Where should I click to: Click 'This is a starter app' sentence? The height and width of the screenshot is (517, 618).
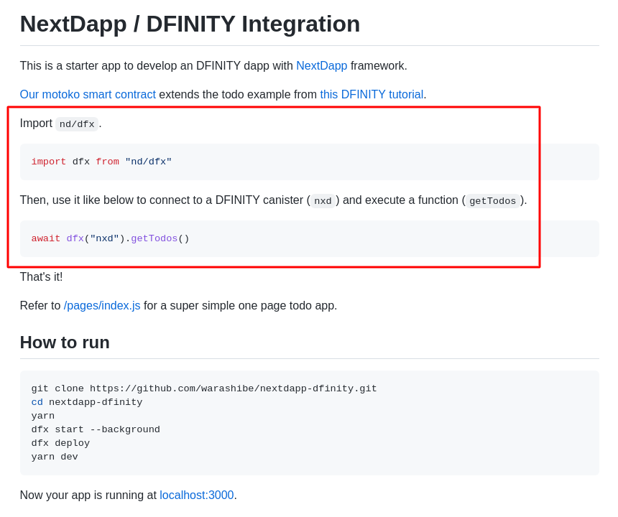[213, 66]
